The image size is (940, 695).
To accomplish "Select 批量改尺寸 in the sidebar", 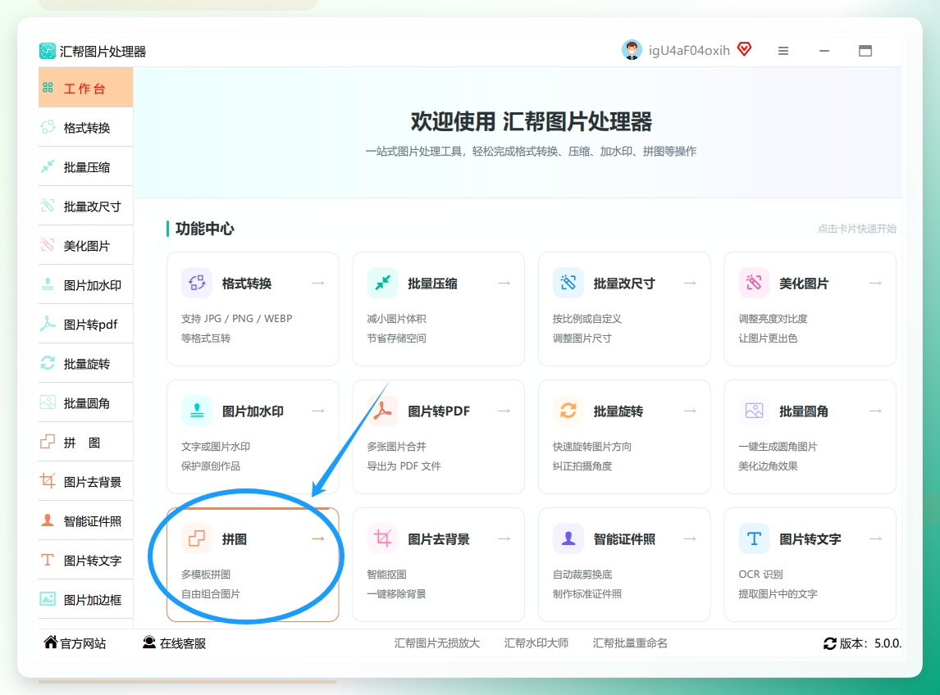I will 86,206.
